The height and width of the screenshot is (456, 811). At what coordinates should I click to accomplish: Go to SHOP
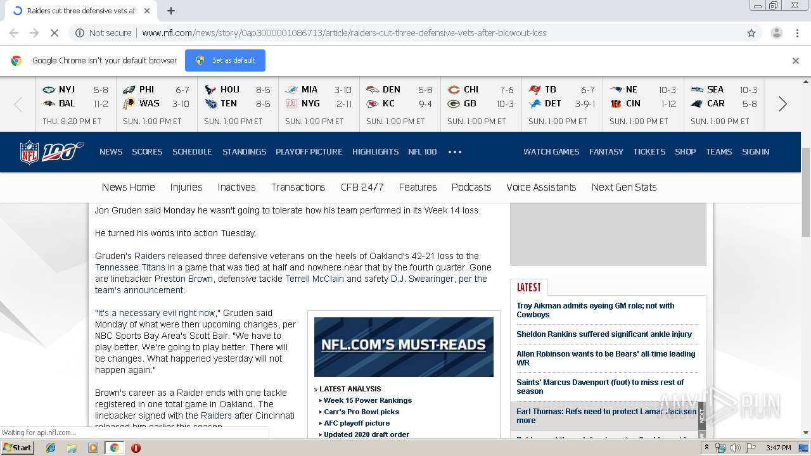(685, 152)
